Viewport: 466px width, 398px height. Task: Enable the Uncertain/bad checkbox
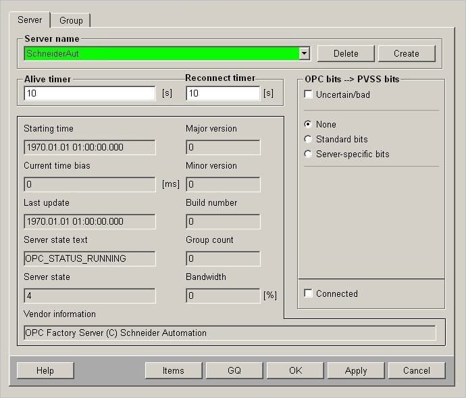(x=309, y=95)
